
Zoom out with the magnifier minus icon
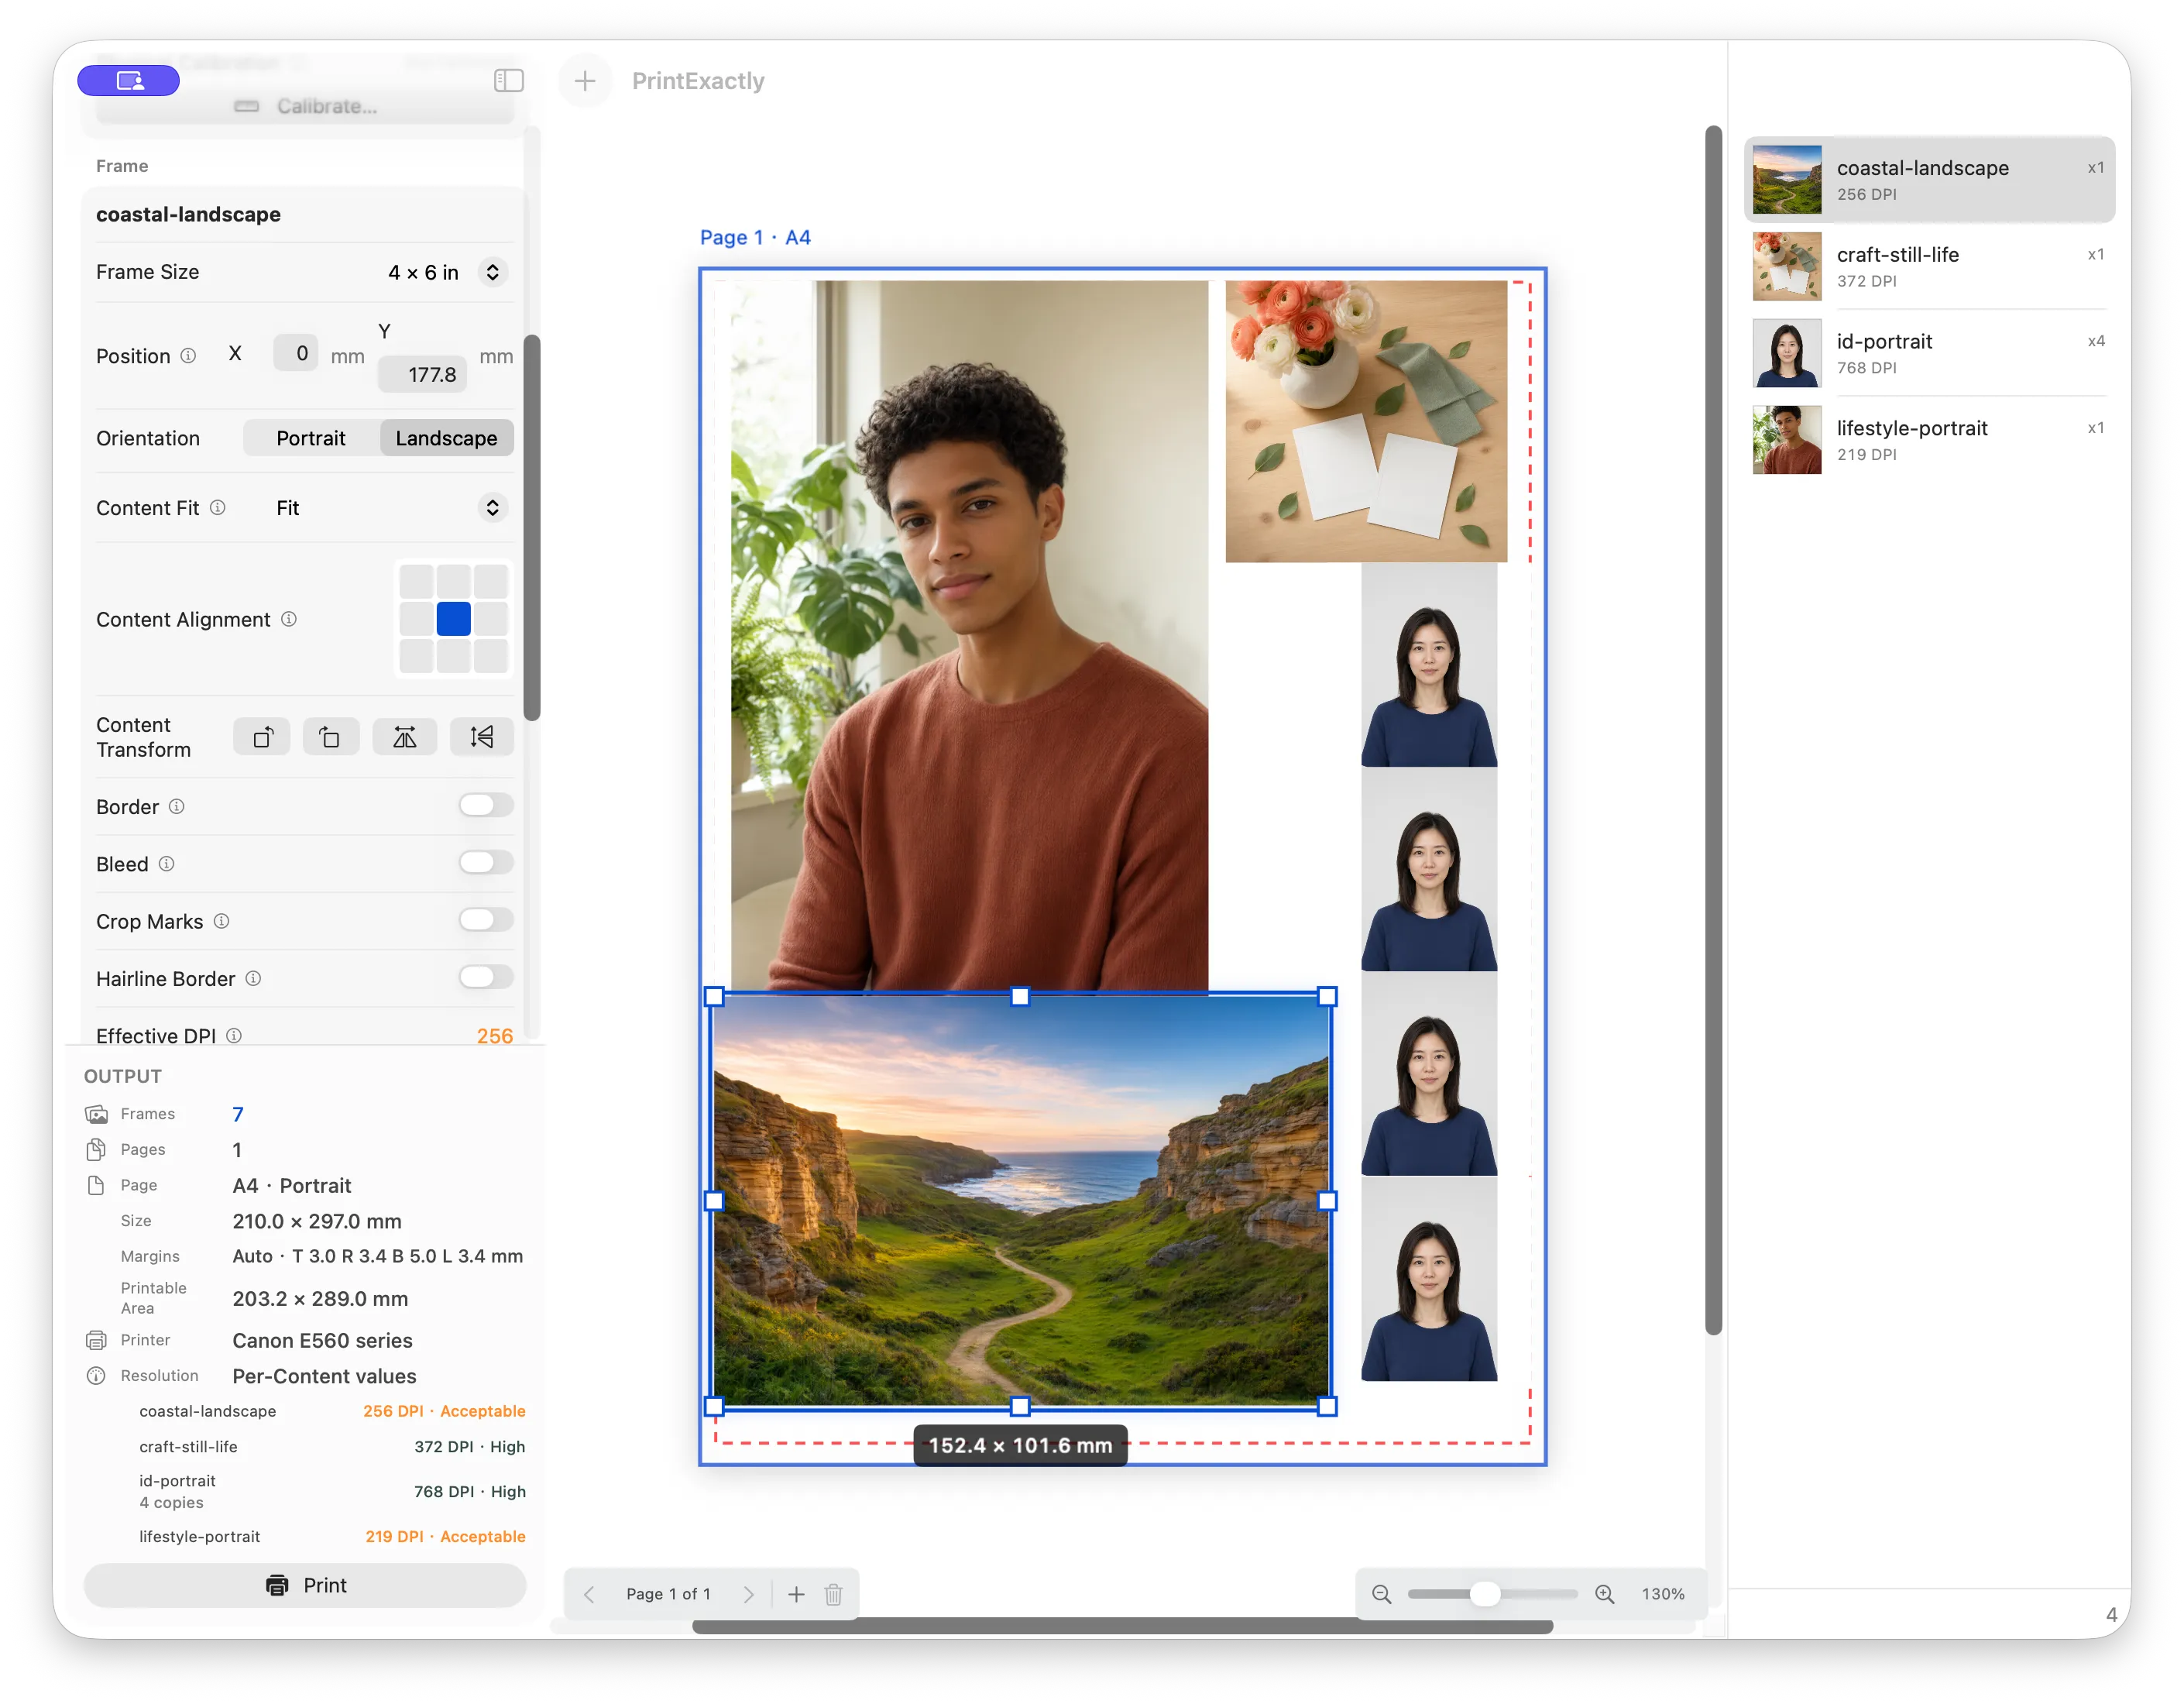pyautogui.click(x=1381, y=1594)
